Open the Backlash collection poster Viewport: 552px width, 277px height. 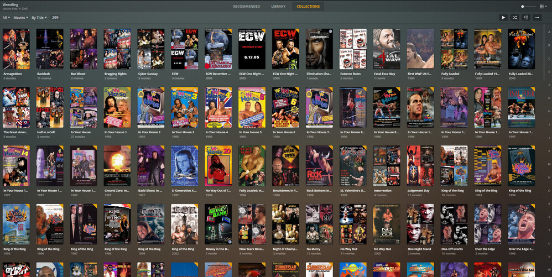(50, 49)
